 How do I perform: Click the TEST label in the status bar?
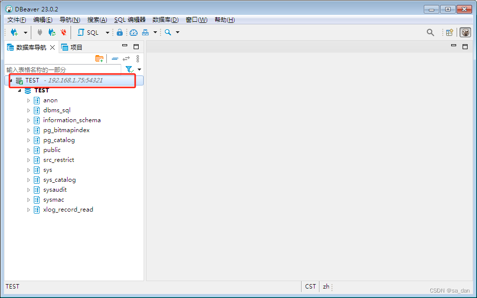click(x=12, y=287)
